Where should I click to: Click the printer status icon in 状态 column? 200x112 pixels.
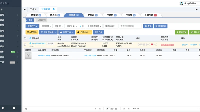point(144,45)
